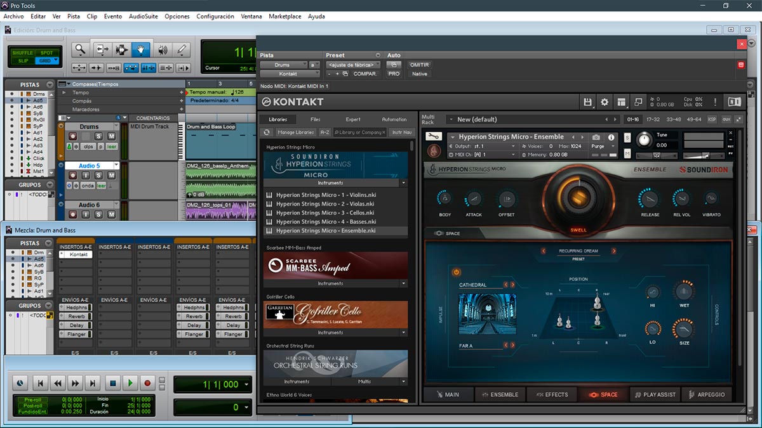This screenshot has height=428, width=762.
Task: Select the Selector waveform tool
Action: pos(121,49)
